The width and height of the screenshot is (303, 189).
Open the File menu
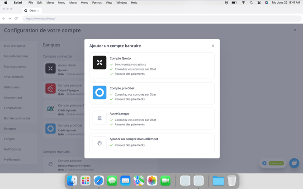pyautogui.click(x=31, y=3)
